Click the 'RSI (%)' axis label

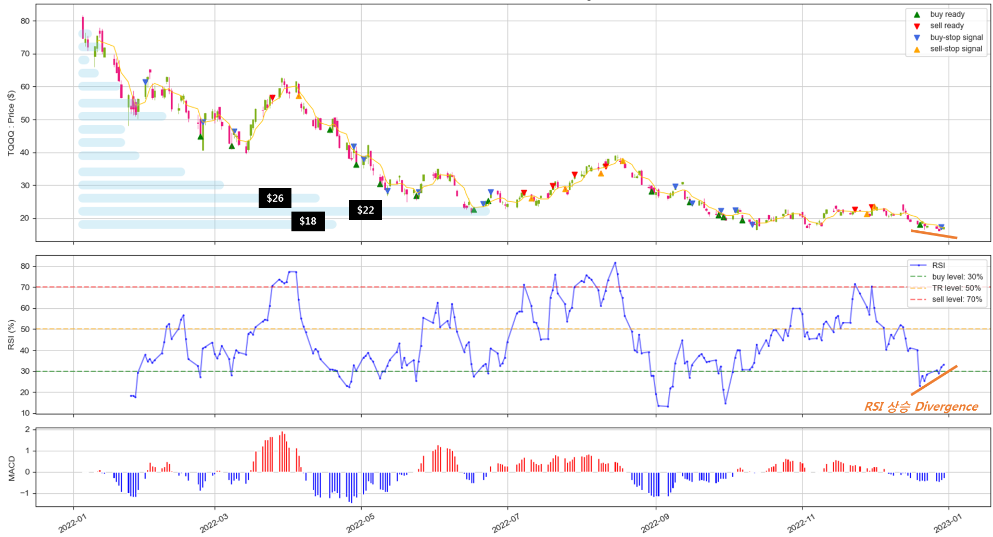11,334
